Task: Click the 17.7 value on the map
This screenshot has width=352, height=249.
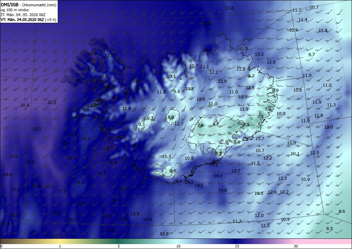Action: pos(50,186)
